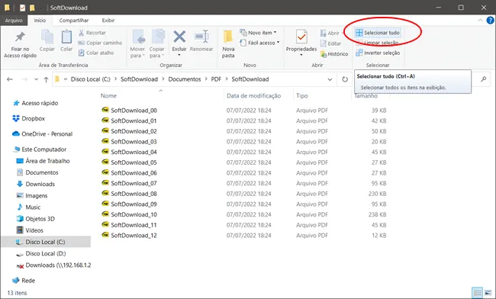Image resolution: width=496 pixels, height=299 pixels.
Task: Open the Fácil acesso dropdown
Action: (x=259, y=43)
